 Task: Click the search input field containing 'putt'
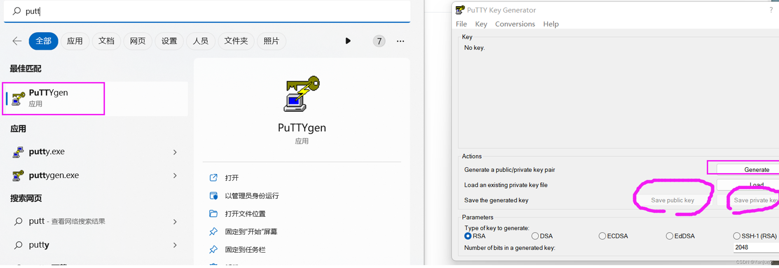pyautogui.click(x=207, y=11)
